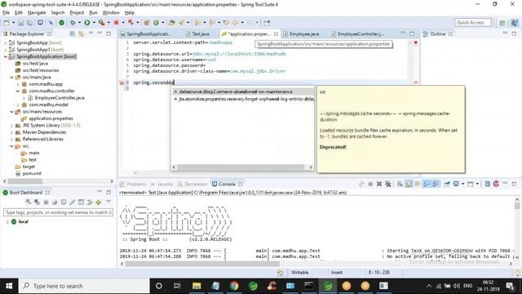
Task: Click the Boot Dashboard filter text field
Action: click(58, 212)
